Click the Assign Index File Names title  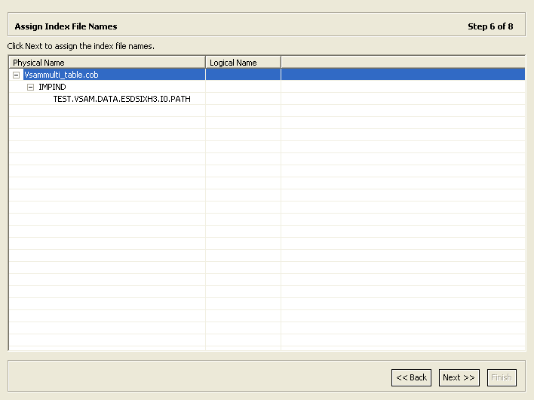[x=66, y=26]
